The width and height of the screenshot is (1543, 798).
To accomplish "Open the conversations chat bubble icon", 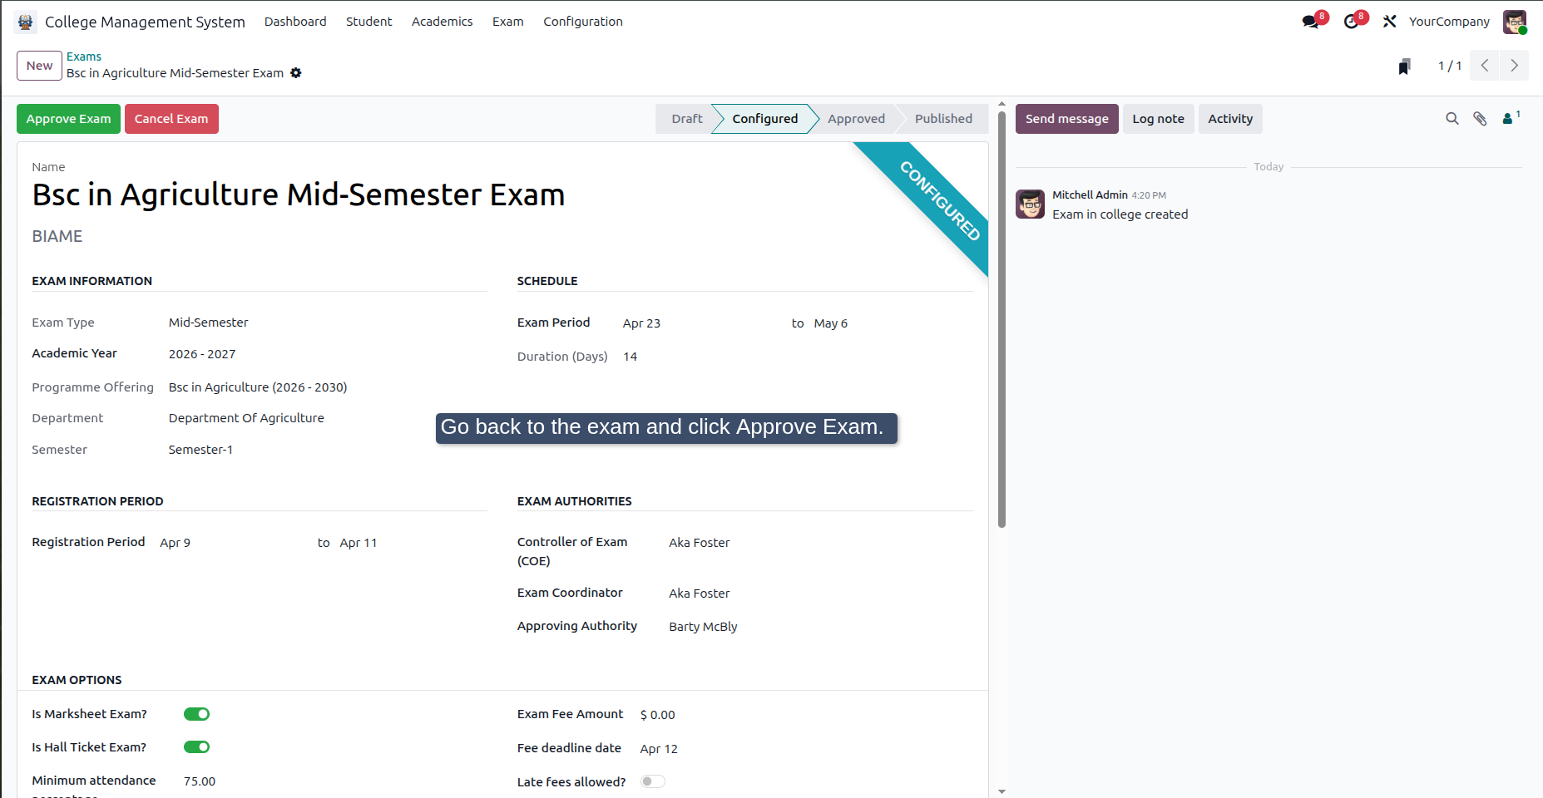I will (x=1312, y=22).
